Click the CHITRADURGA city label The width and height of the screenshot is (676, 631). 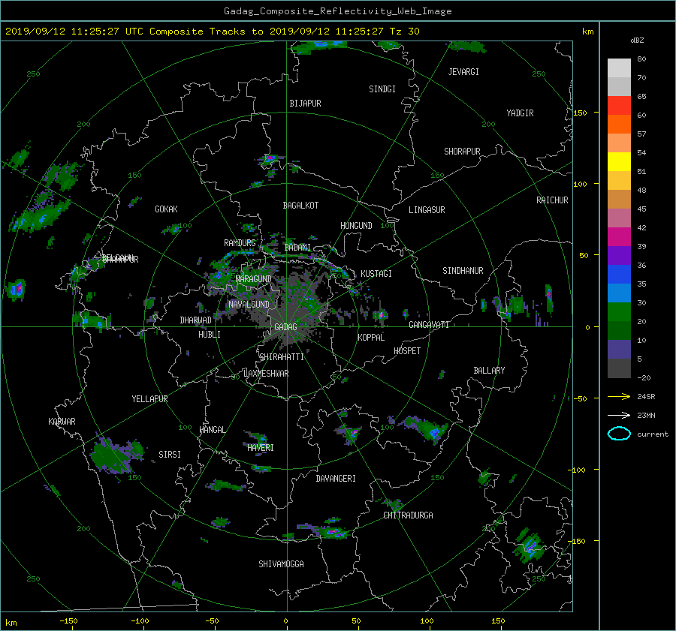[408, 515]
